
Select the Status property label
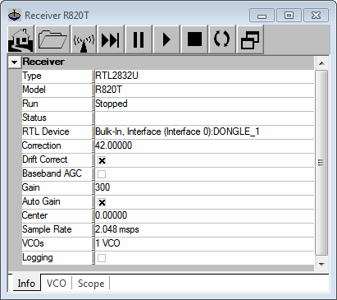(34, 118)
